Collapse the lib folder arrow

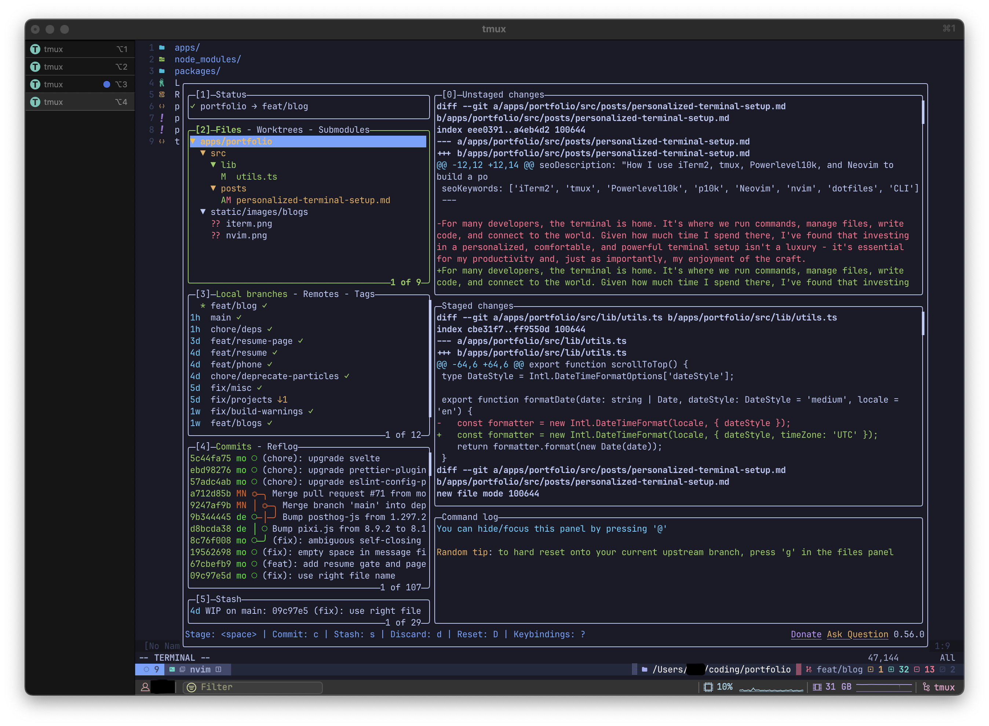click(x=213, y=165)
